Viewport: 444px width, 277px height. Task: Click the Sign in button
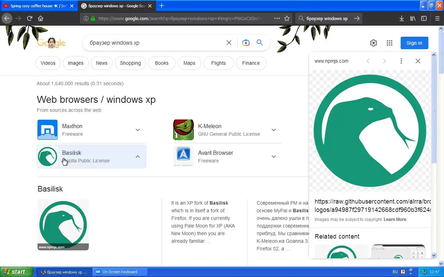pos(414,43)
